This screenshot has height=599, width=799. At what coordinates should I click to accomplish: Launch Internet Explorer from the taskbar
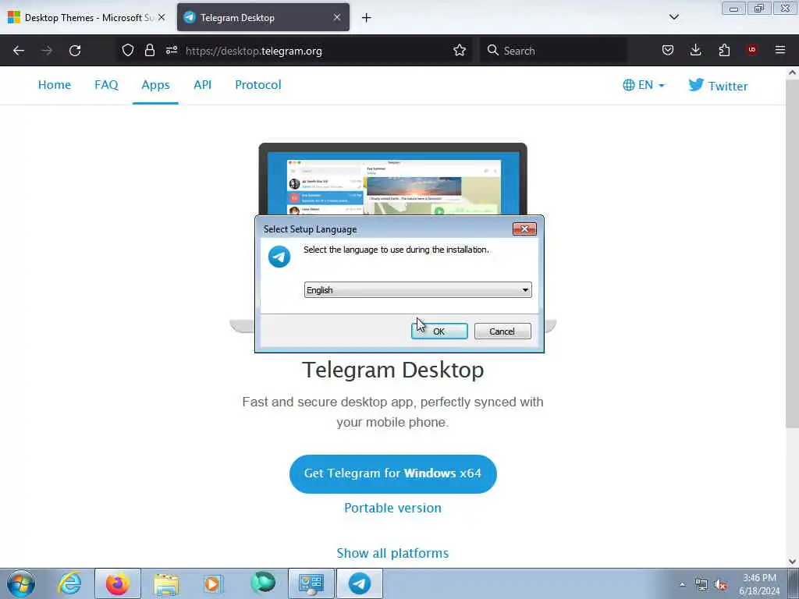click(x=69, y=583)
